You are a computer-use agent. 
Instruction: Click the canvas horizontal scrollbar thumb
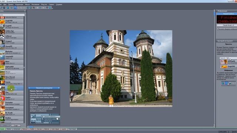[31, 127]
